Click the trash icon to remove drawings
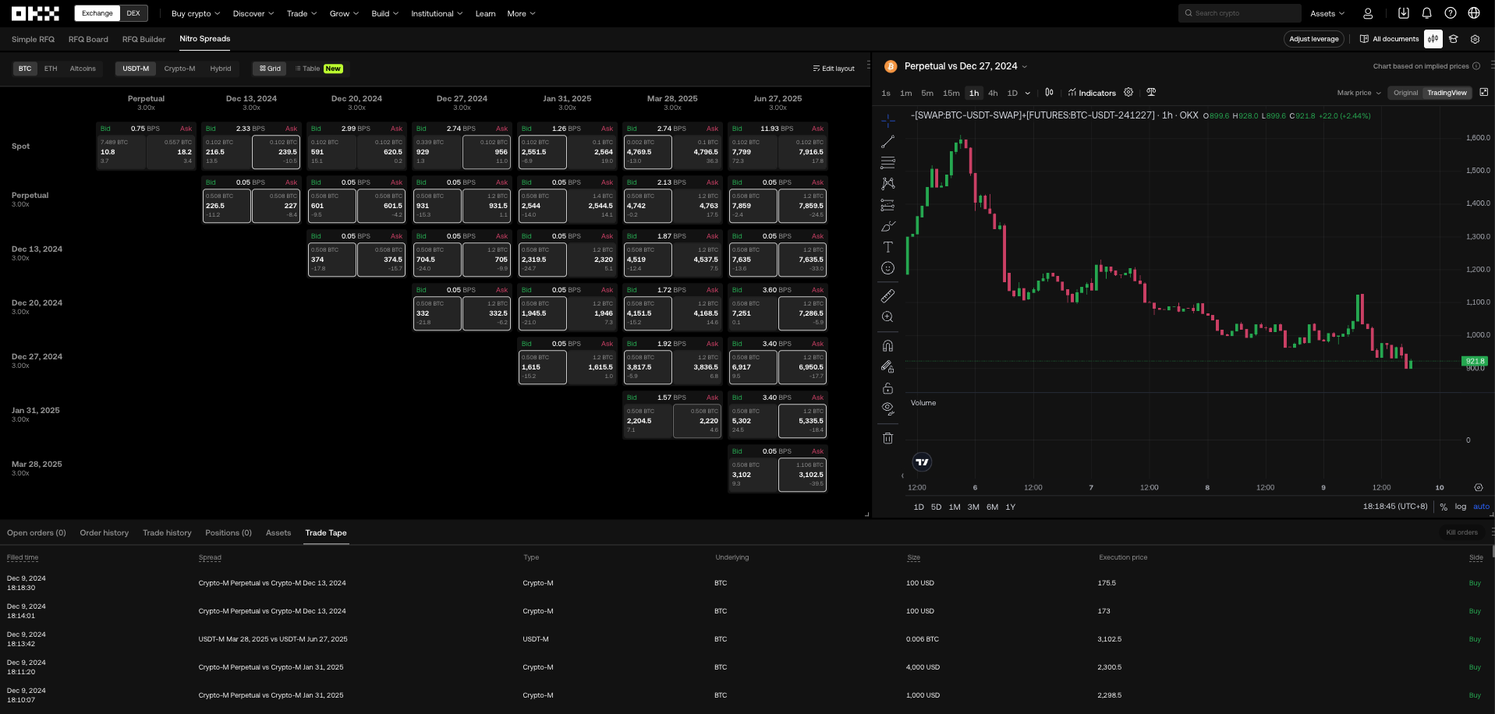 (887, 438)
